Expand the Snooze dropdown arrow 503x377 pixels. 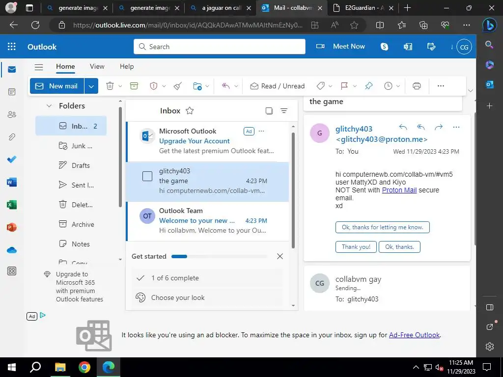coord(398,86)
